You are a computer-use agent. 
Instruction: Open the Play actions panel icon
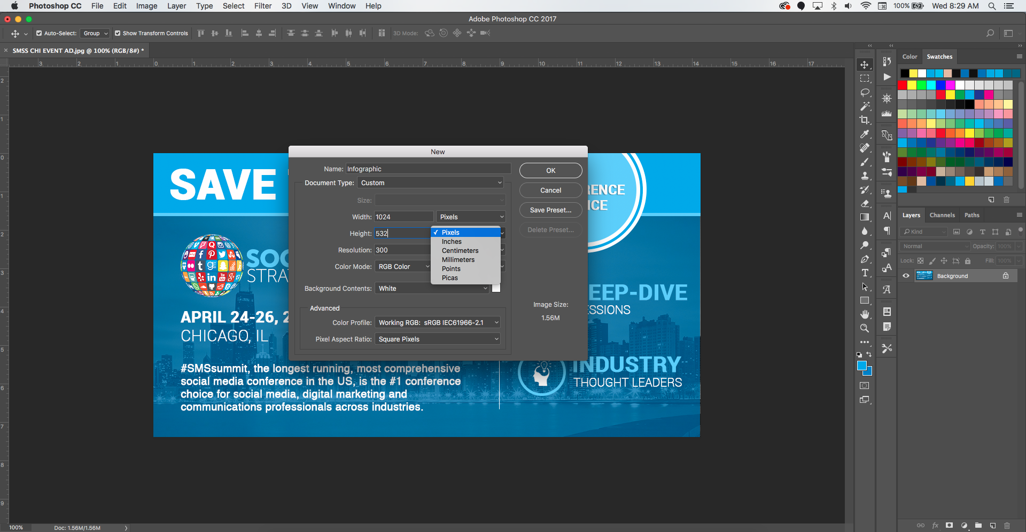point(887,77)
